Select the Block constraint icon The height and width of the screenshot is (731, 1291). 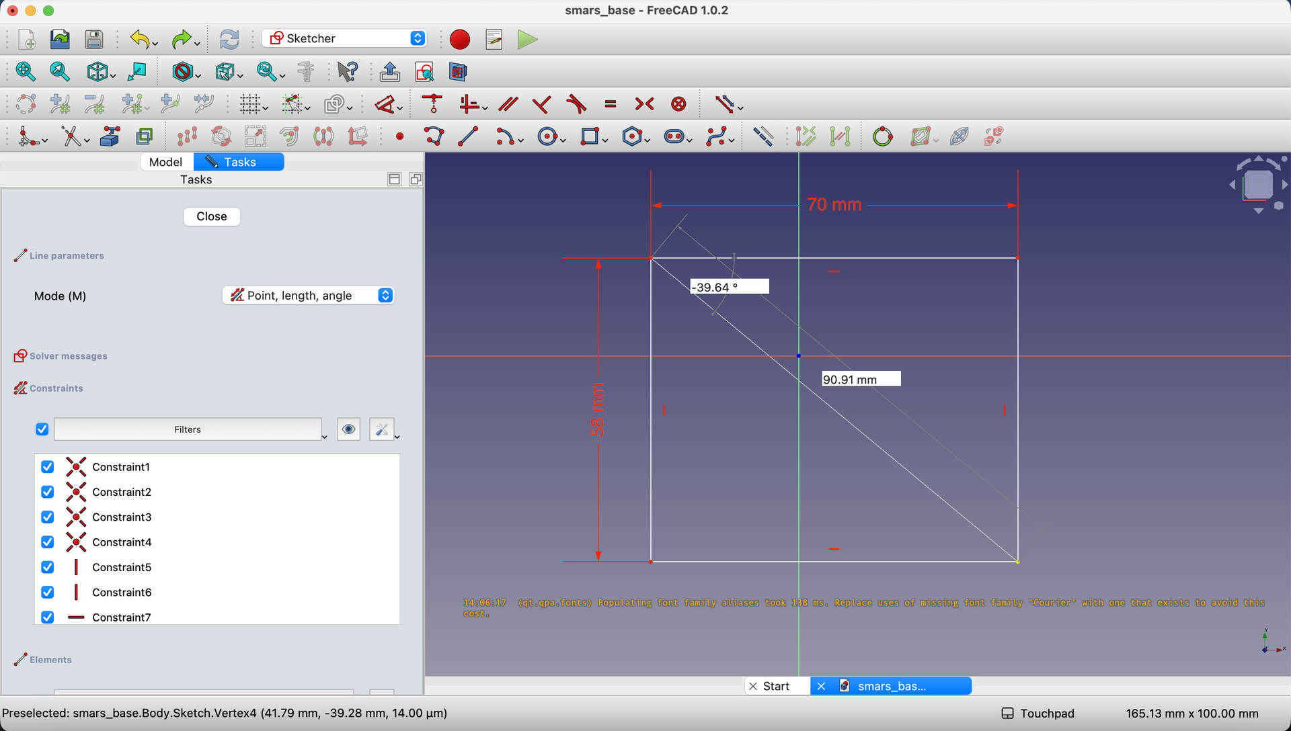tap(679, 103)
